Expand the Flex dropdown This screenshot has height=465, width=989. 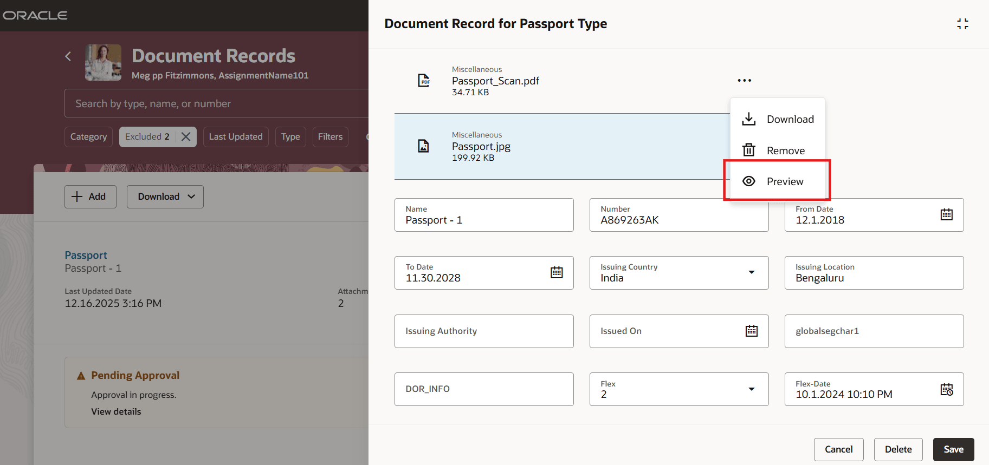click(x=752, y=389)
